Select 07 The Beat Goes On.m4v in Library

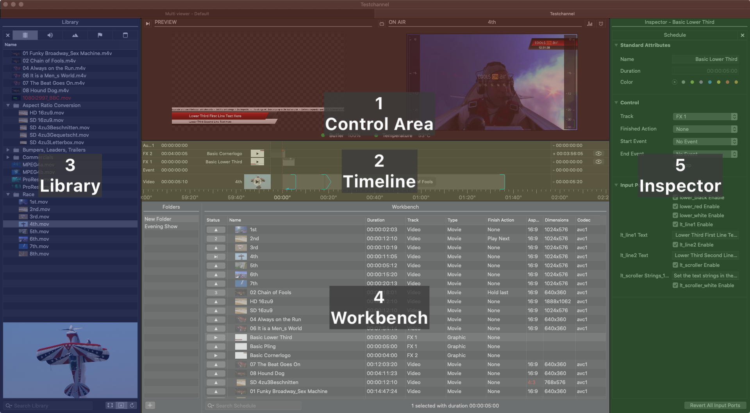(70, 83)
